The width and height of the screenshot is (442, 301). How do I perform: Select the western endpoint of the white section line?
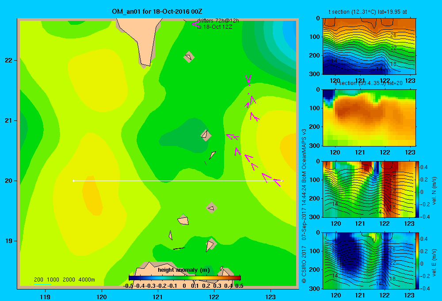pos(73,181)
